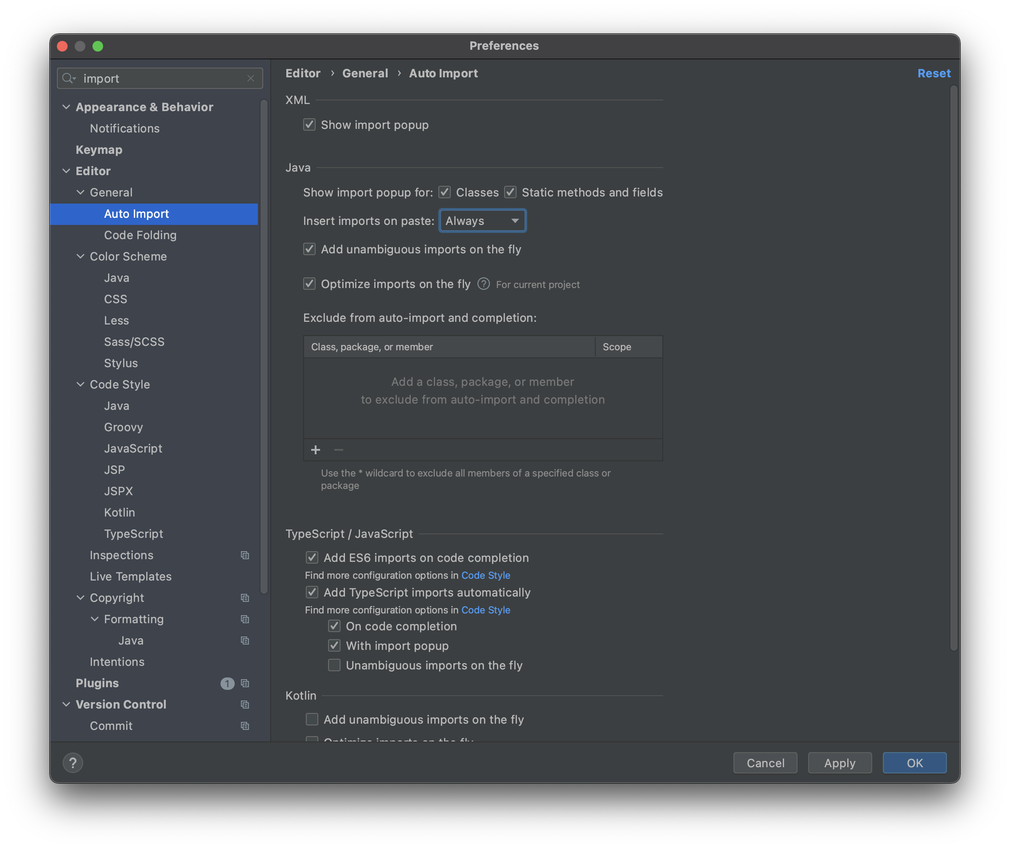The width and height of the screenshot is (1010, 849).
Task: Open the Keymap settings page
Action: click(x=99, y=150)
